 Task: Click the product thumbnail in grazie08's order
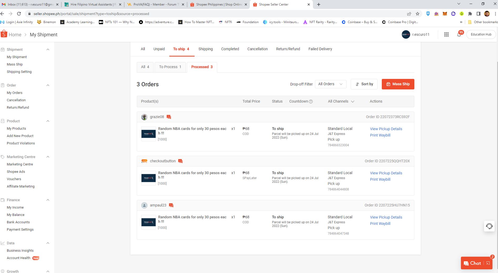149,134
